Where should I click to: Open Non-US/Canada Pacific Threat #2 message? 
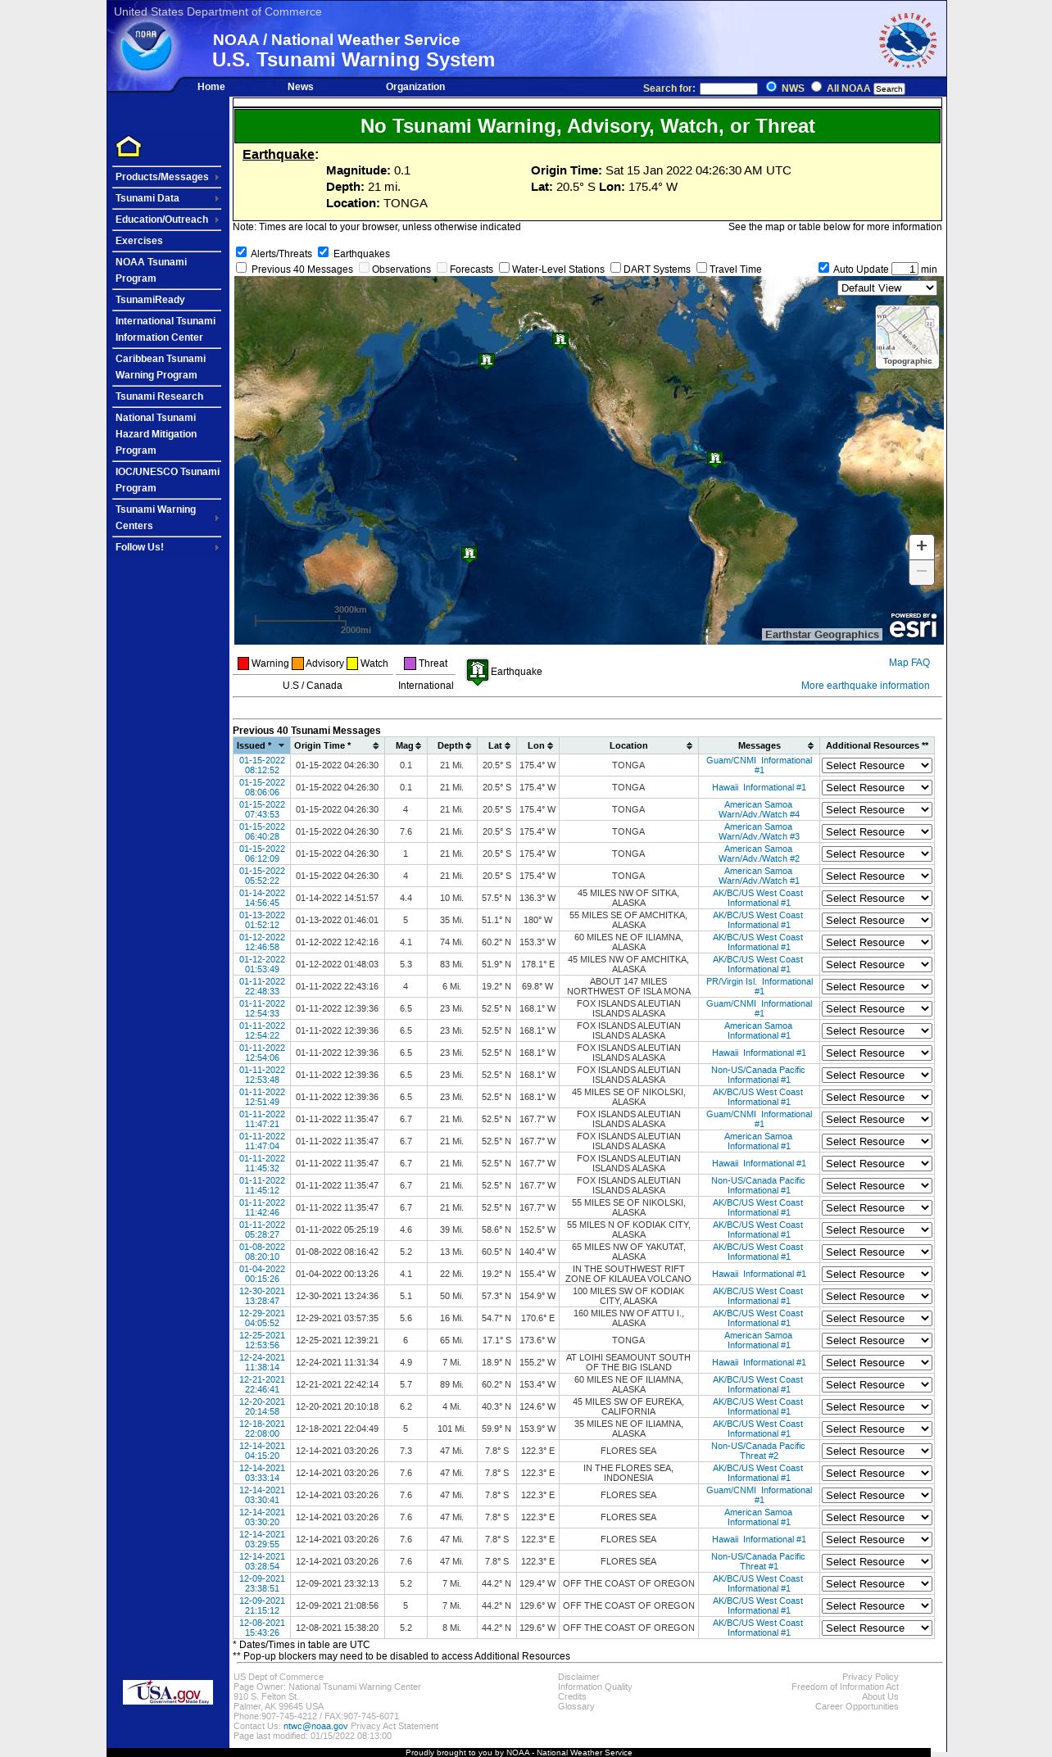pyautogui.click(x=759, y=1451)
